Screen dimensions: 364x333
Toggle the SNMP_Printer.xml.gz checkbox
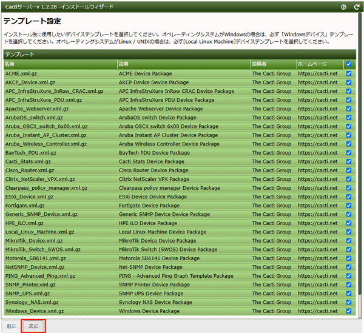click(349, 284)
